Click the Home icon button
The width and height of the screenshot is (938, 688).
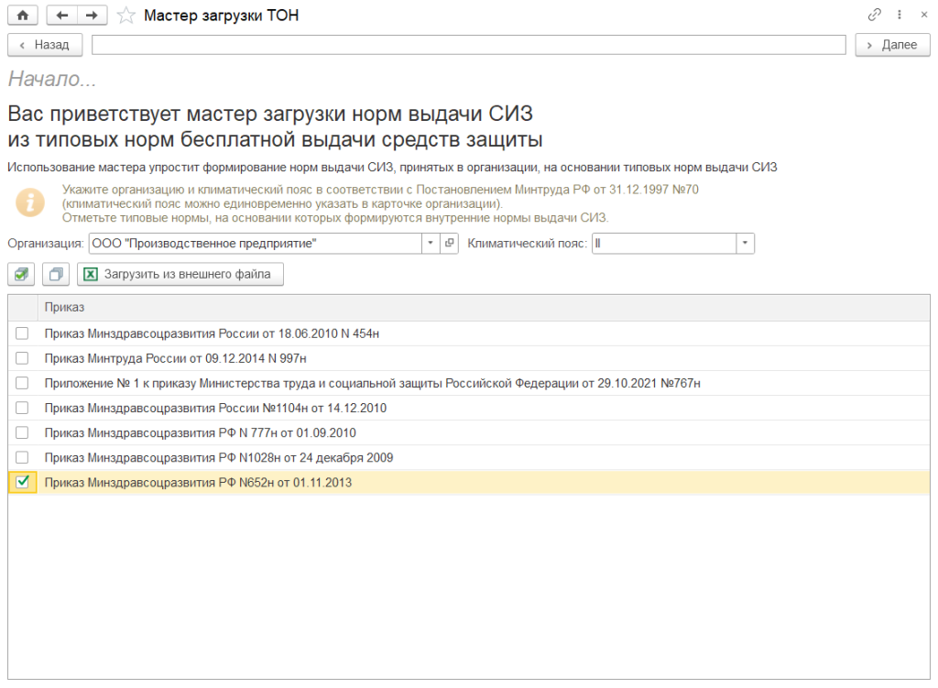coord(23,16)
